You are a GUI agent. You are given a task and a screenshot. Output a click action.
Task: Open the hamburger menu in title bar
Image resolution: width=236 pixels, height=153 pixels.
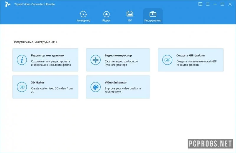[x=208, y=4]
